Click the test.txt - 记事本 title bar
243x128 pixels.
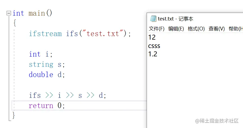point(195,19)
